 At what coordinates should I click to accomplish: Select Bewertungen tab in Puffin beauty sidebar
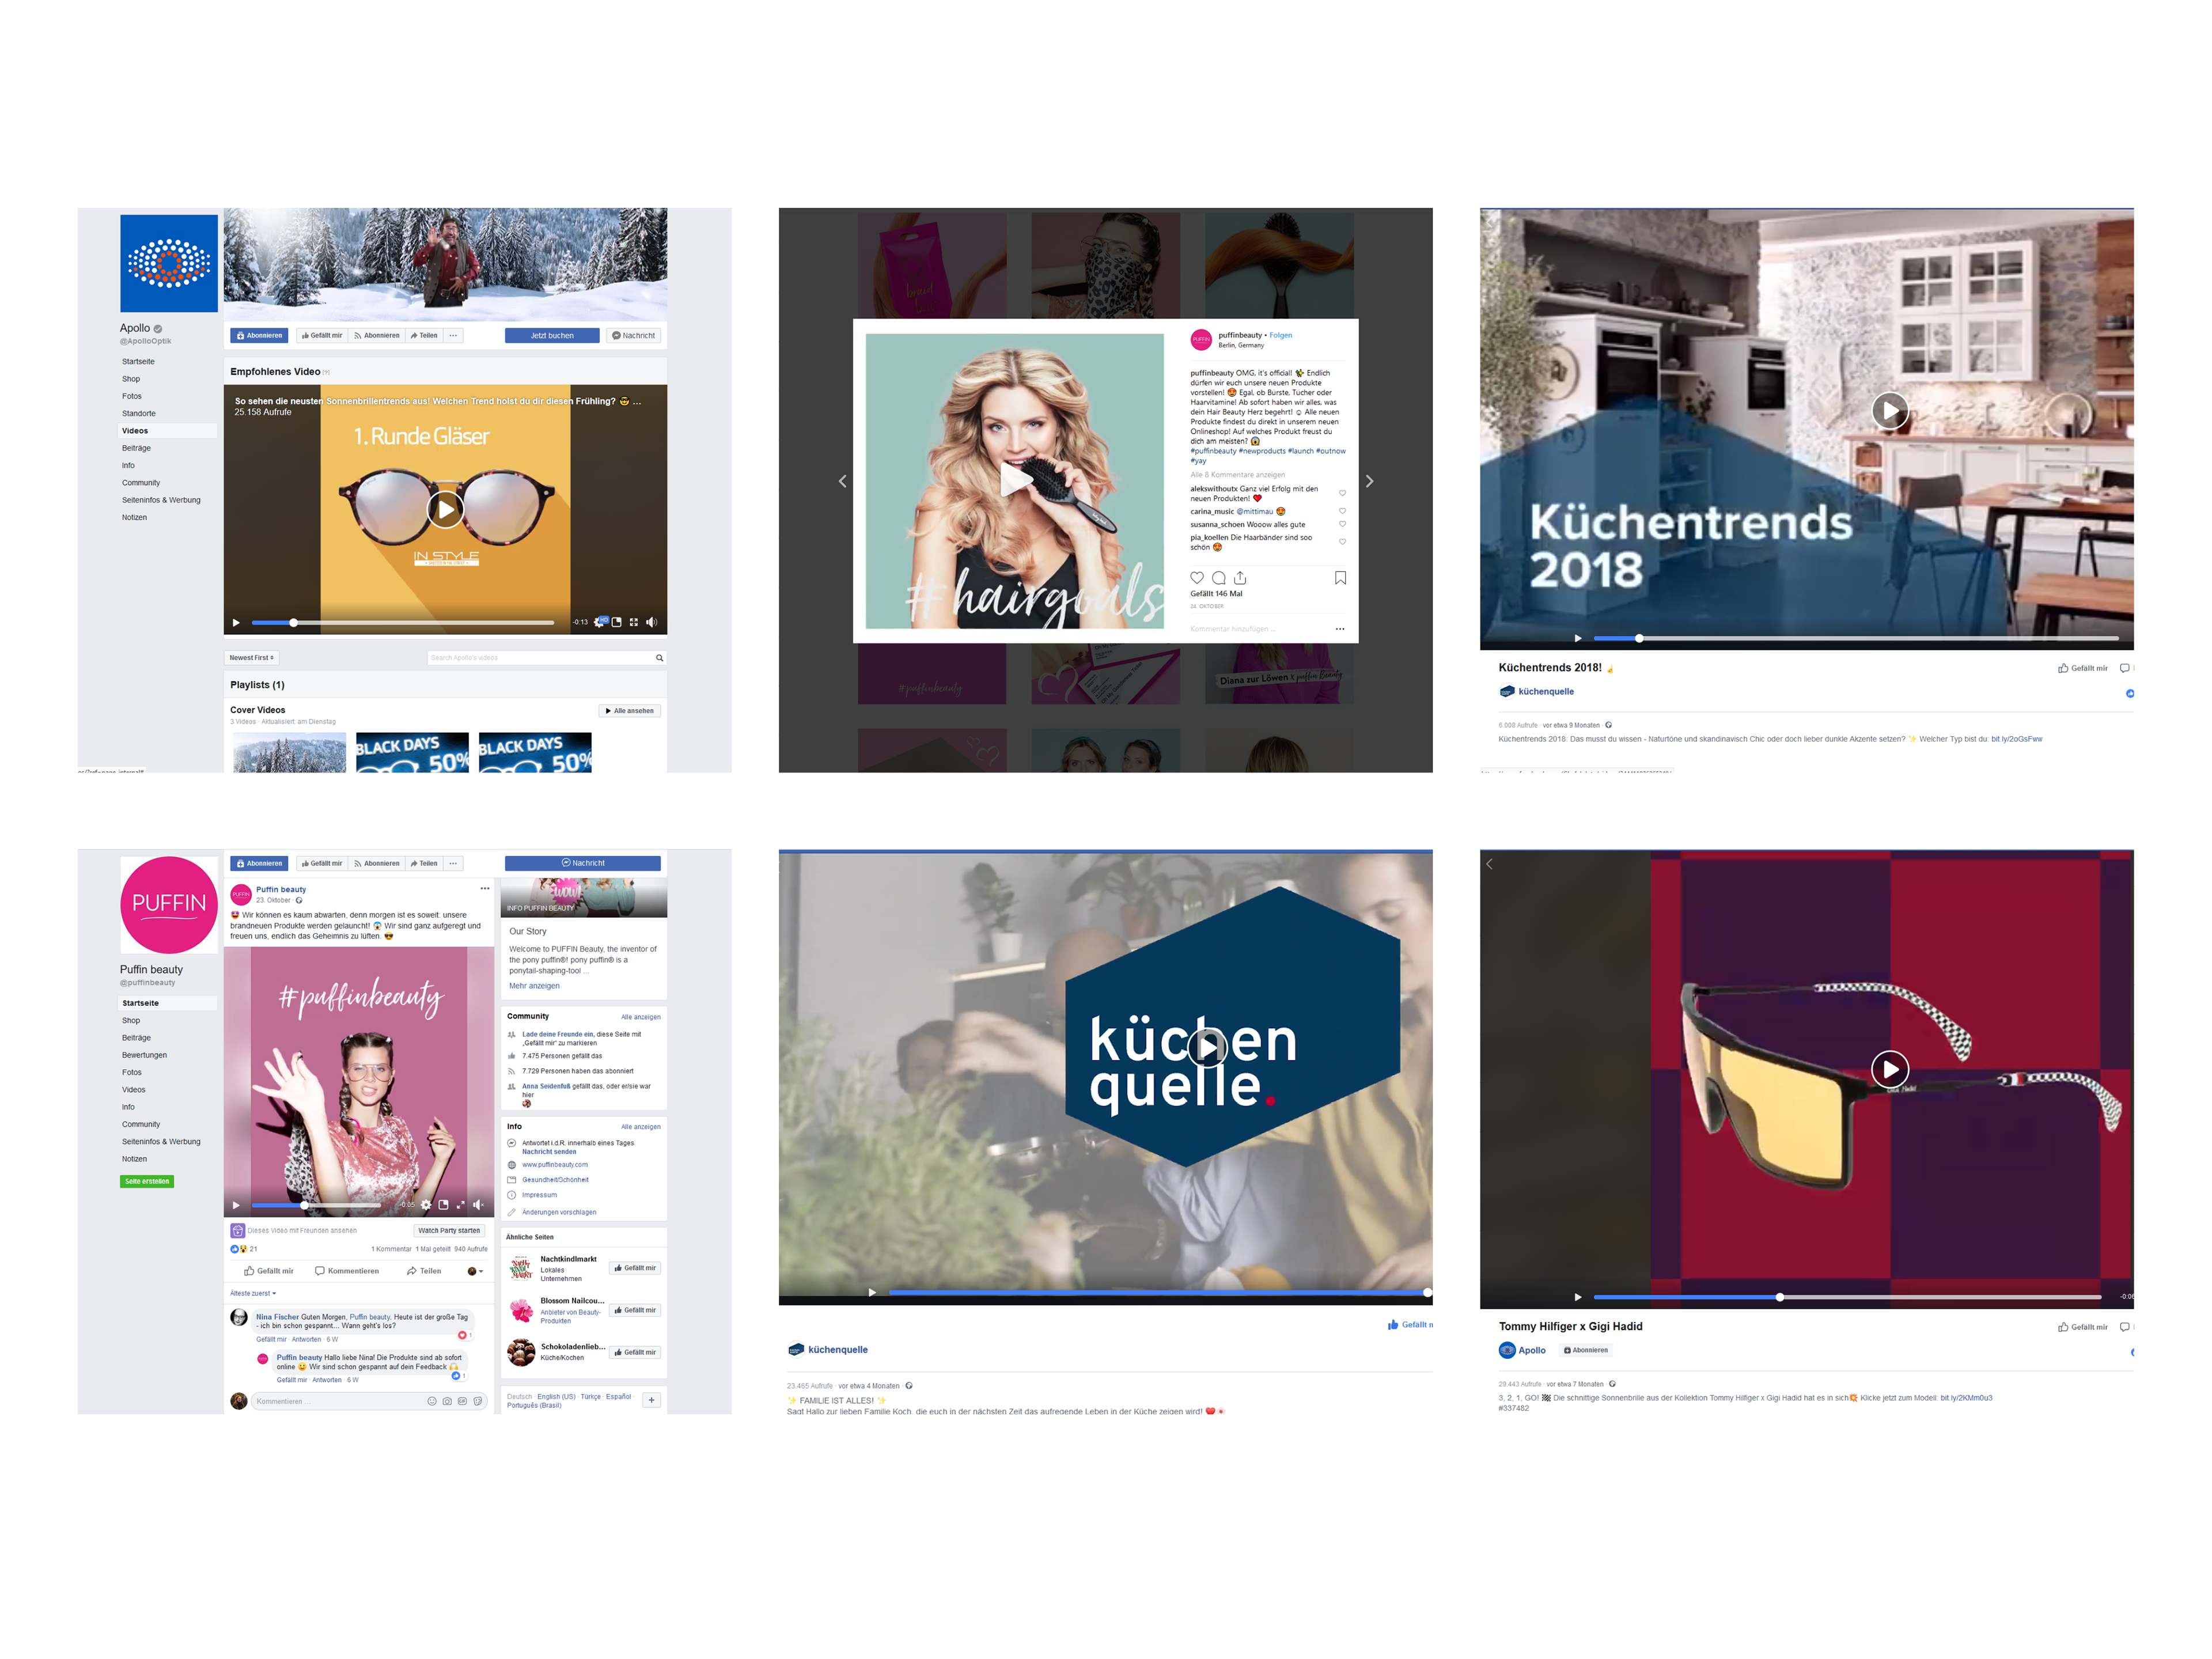click(145, 1055)
